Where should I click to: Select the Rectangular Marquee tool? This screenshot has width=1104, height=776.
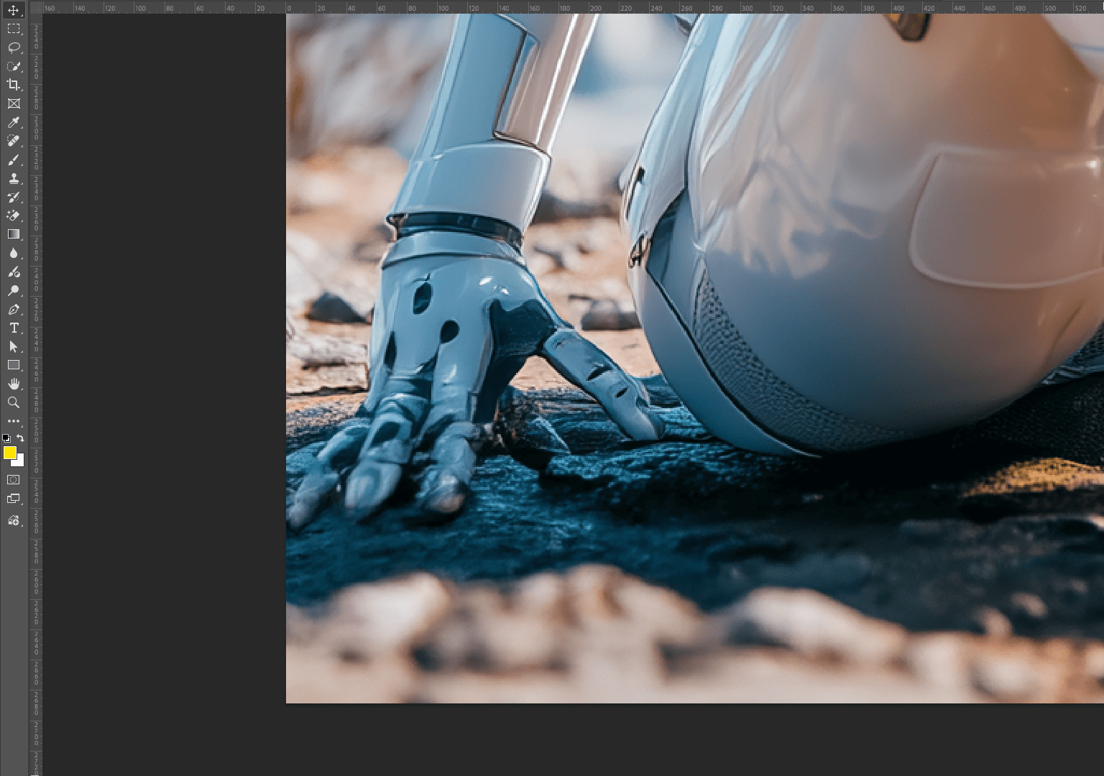pos(13,29)
